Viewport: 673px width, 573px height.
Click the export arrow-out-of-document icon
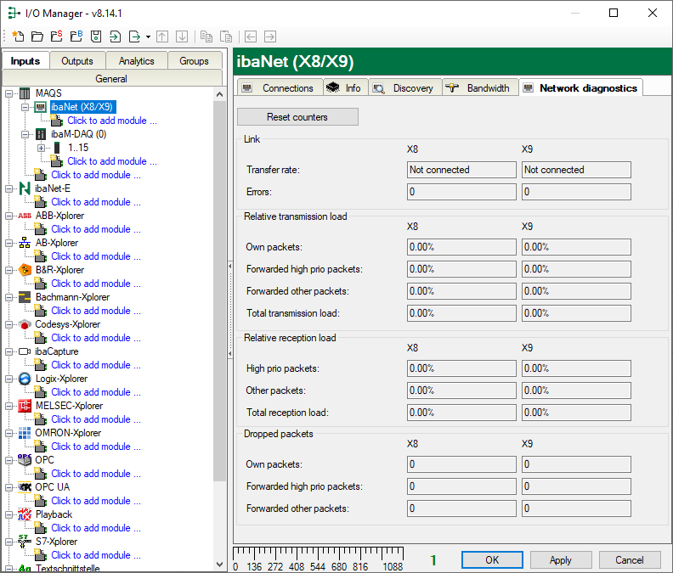point(135,37)
